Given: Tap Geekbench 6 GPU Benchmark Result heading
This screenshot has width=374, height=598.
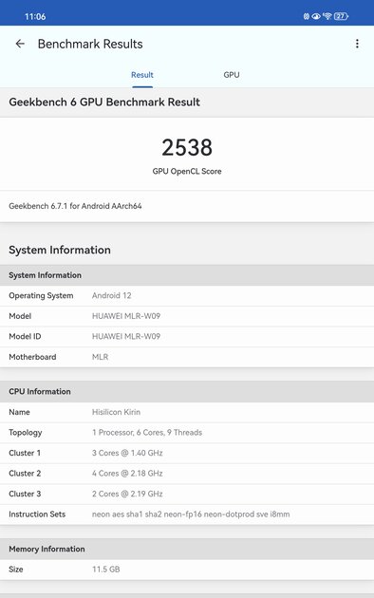Looking at the screenshot, I should point(104,103).
